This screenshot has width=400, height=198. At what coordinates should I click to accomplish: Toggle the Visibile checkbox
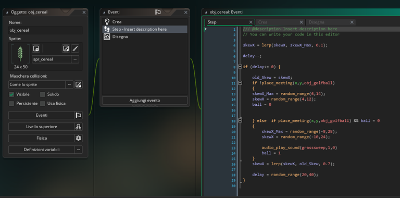pos(11,94)
